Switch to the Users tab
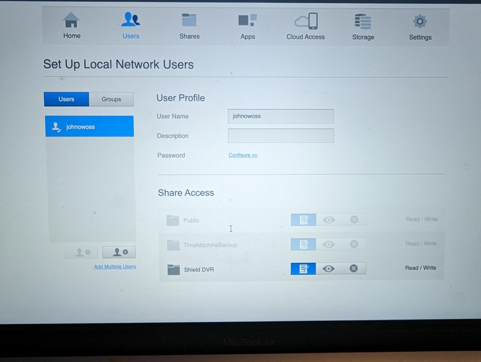 66,99
